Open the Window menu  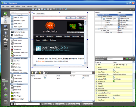coord(29,6)
